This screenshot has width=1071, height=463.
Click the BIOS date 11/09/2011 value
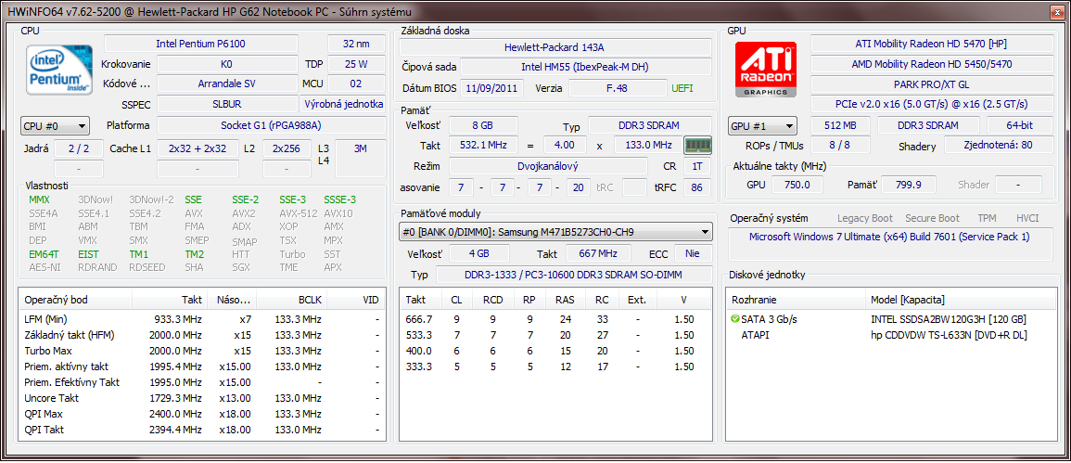[492, 88]
